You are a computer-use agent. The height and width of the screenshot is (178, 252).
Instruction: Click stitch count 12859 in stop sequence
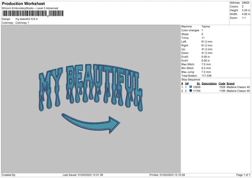197,87
